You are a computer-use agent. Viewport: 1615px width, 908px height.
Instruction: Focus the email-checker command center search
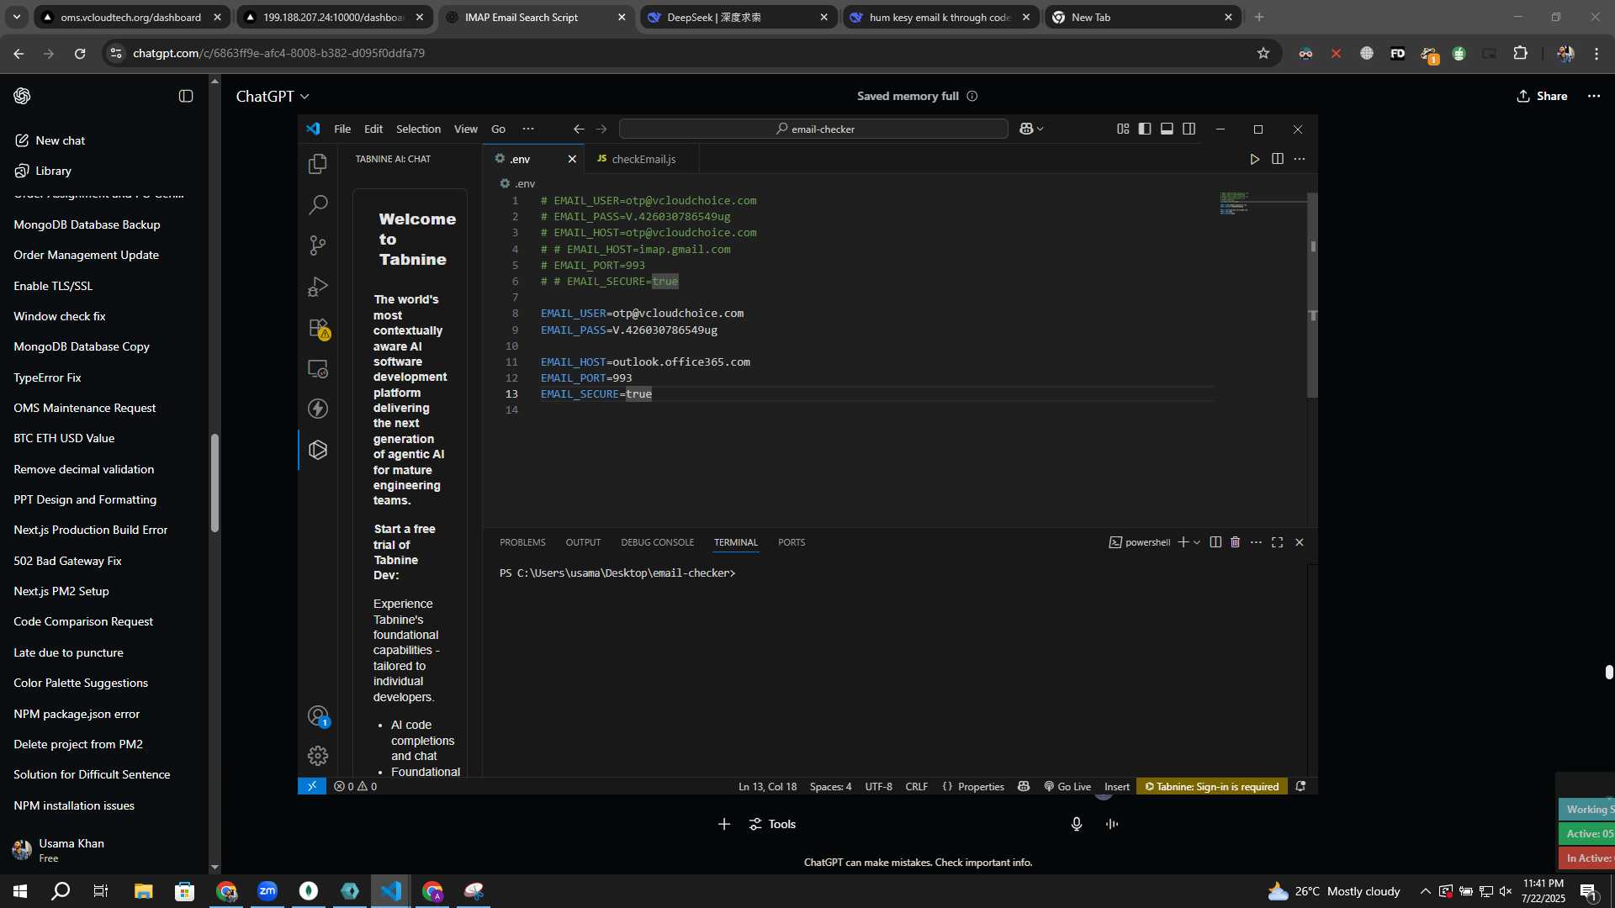pos(813,129)
